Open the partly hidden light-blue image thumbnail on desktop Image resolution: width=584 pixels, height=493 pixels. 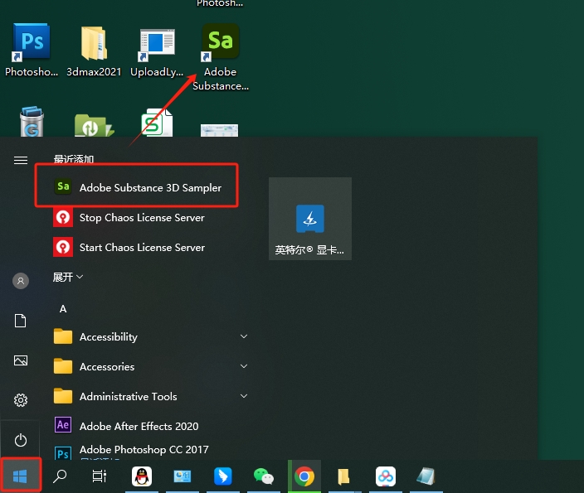tap(219, 130)
